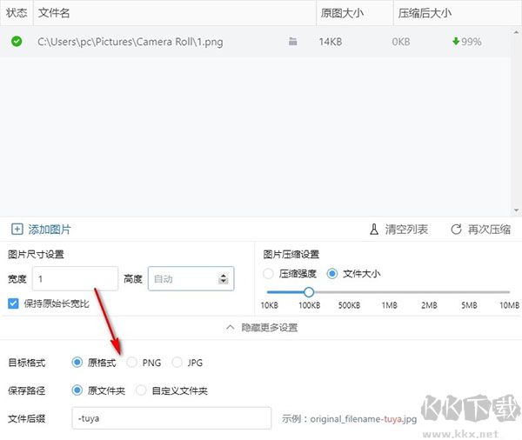Click the 0KB compressed size cell
The height and width of the screenshot is (440, 522).
(401, 42)
